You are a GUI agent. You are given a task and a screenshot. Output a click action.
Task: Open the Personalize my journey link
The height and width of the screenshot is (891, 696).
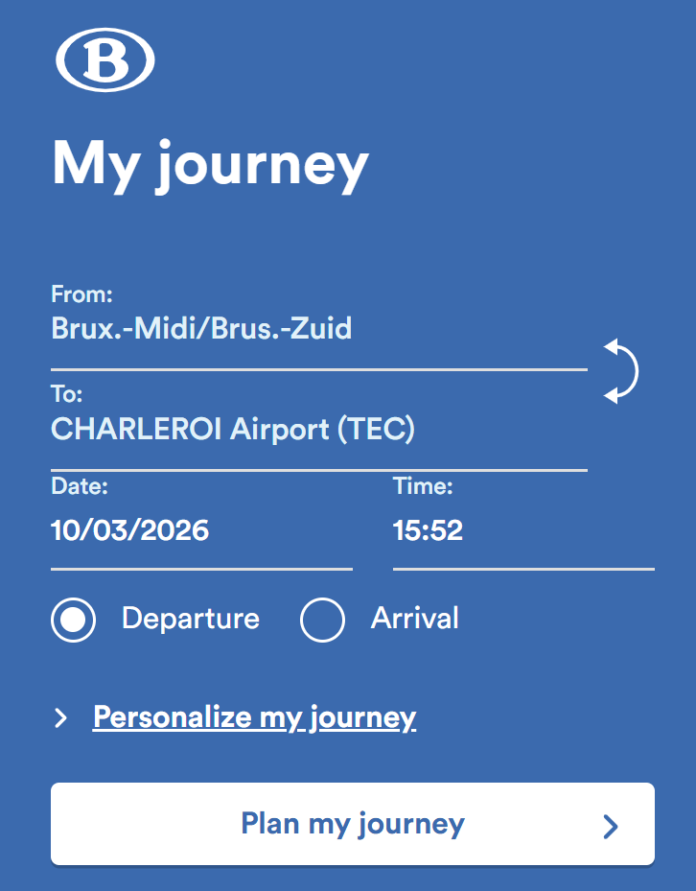pyautogui.click(x=254, y=717)
